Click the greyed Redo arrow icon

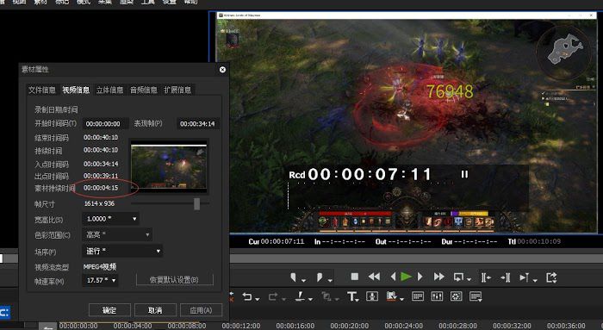[x=273, y=296]
